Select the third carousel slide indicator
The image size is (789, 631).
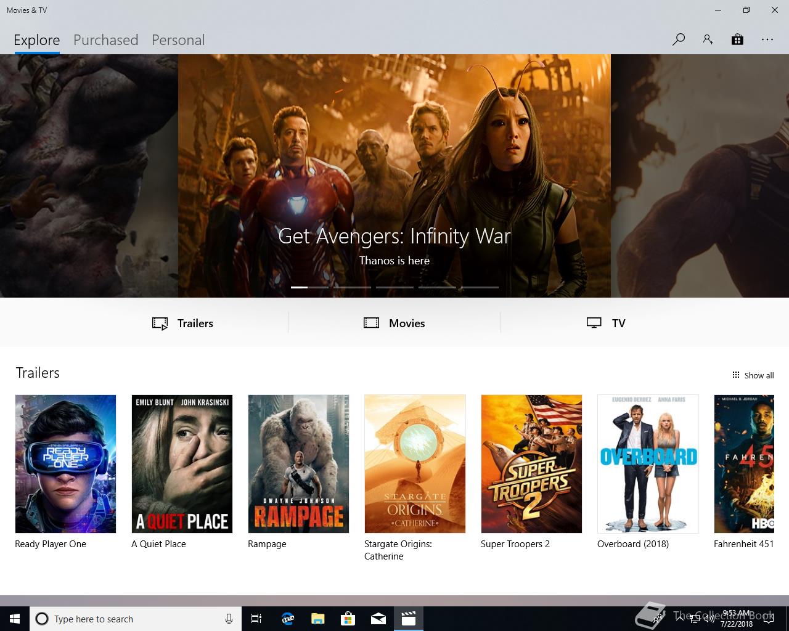click(x=394, y=287)
